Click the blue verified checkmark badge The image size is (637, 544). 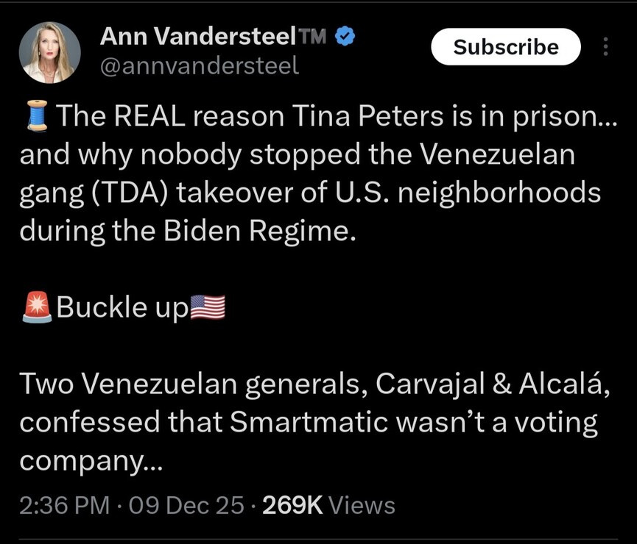click(345, 35)
